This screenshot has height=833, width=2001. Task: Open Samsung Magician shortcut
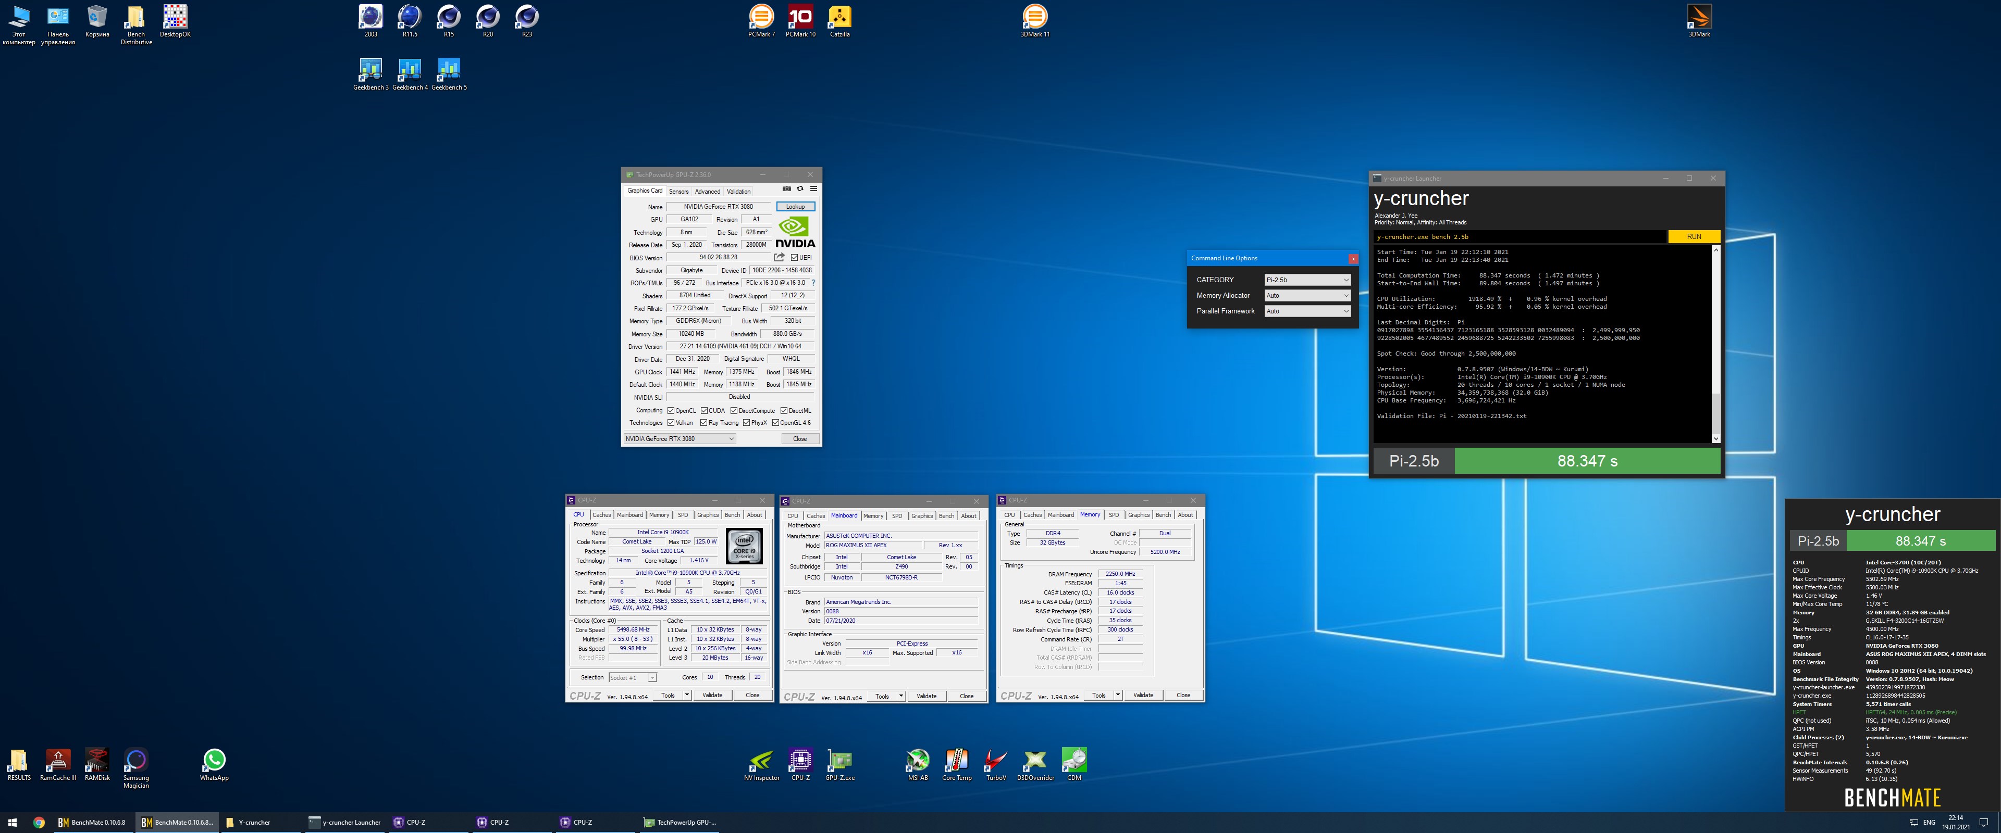tap(136, 768)
